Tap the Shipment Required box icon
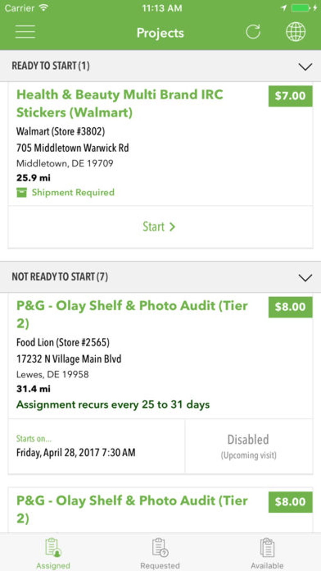Viewport: 321px width, 571px height. (x=22, y=192)
